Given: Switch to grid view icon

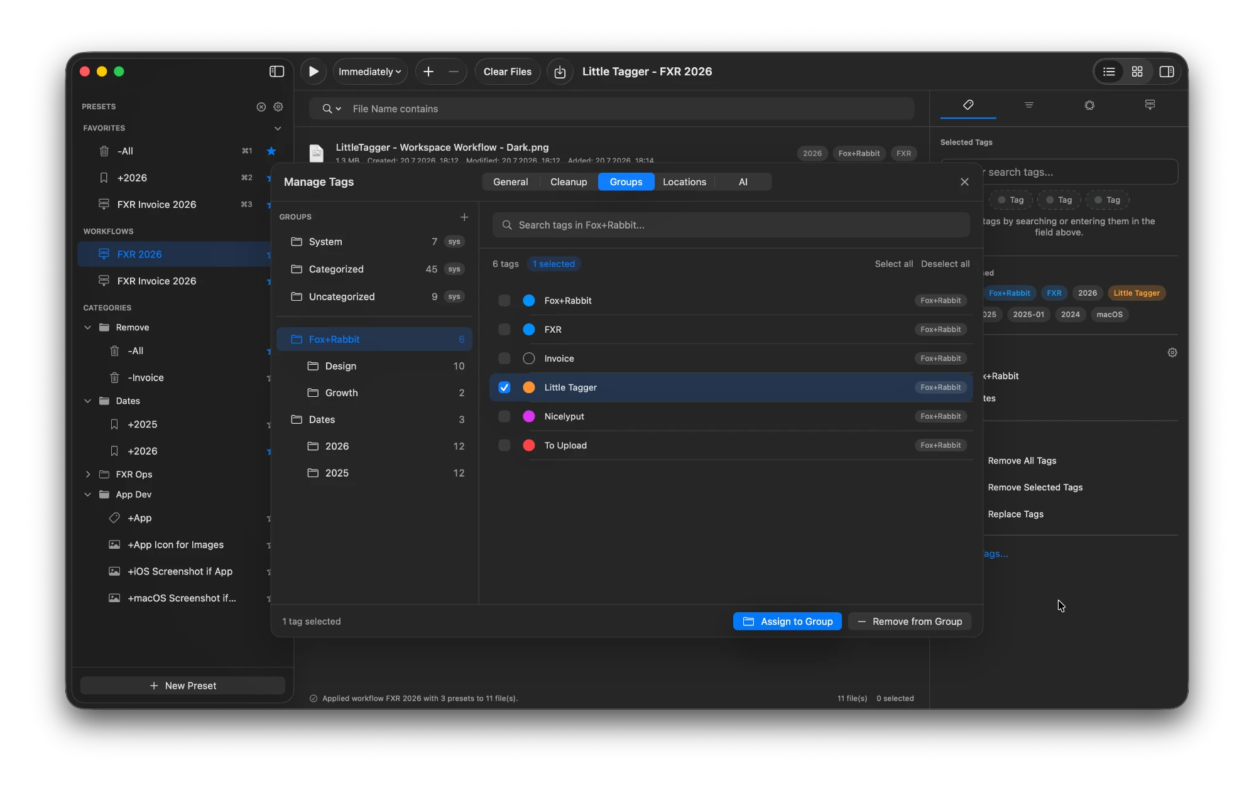Looking at the screenshot, I should [1137, 72].
